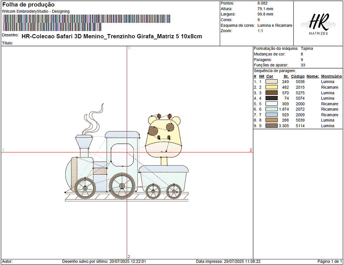
Task: Click the giraffe head in the design preview
Action: point(164,136)
